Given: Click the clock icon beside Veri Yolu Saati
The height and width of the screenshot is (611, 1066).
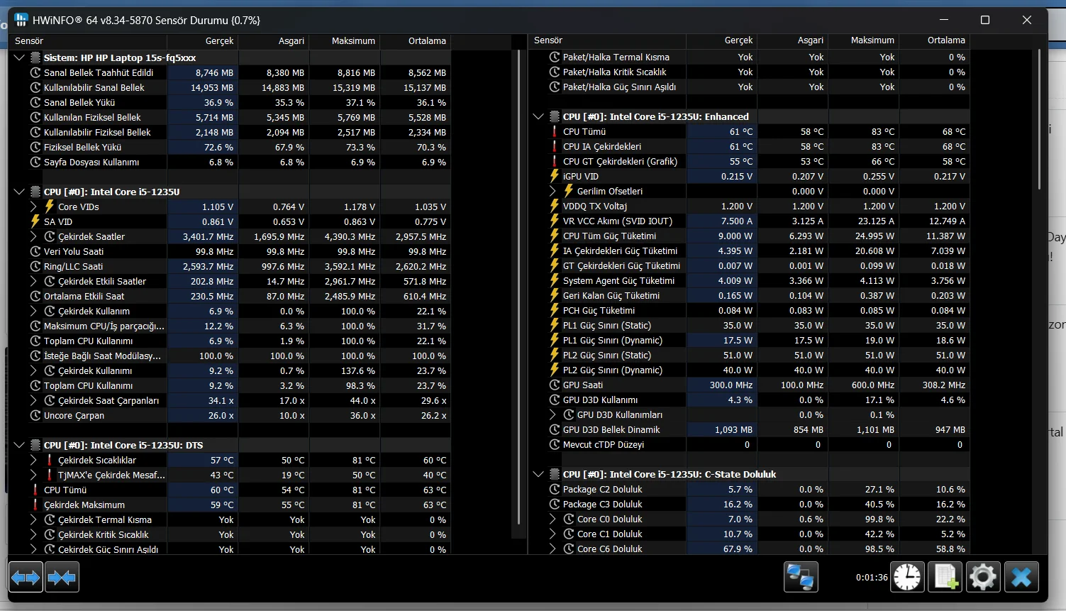Looking at the screenshot, I should click(35, 251).
